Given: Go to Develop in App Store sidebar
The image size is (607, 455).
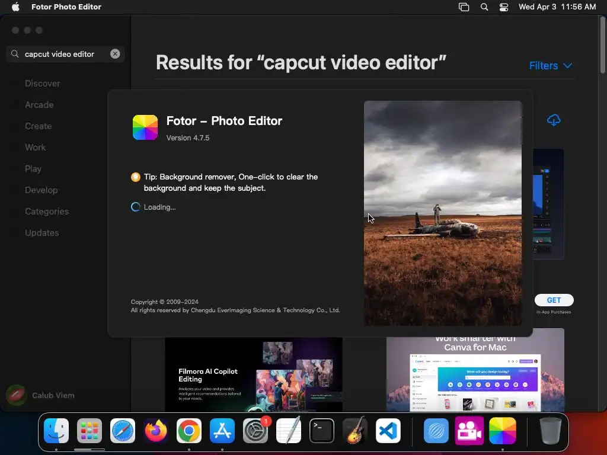Looking at the screenshot, I should point(41,190).
